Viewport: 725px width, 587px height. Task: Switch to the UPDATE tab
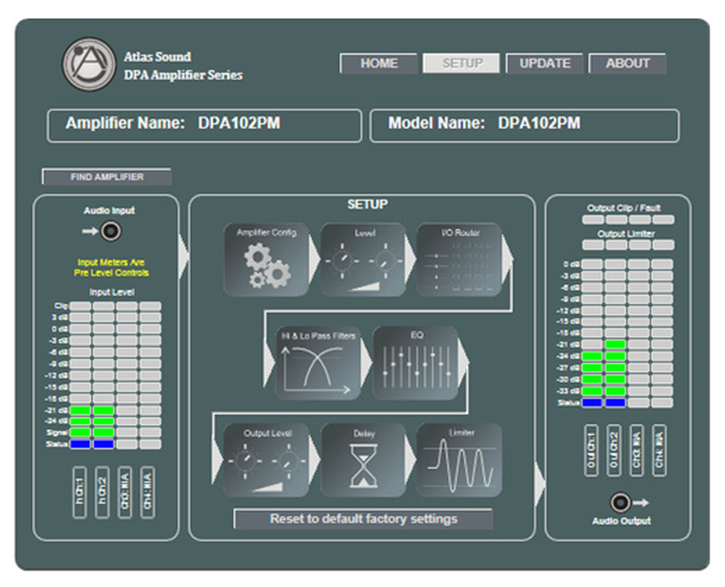(544, 63)
